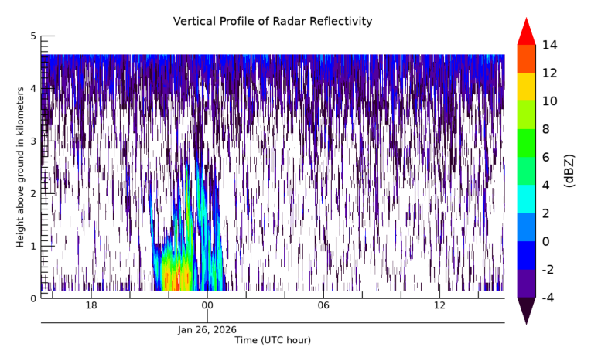Click the bright green 6–8 dBZ colorbar segment
This screenshot has width=591, height=361.
pos(526,143)
